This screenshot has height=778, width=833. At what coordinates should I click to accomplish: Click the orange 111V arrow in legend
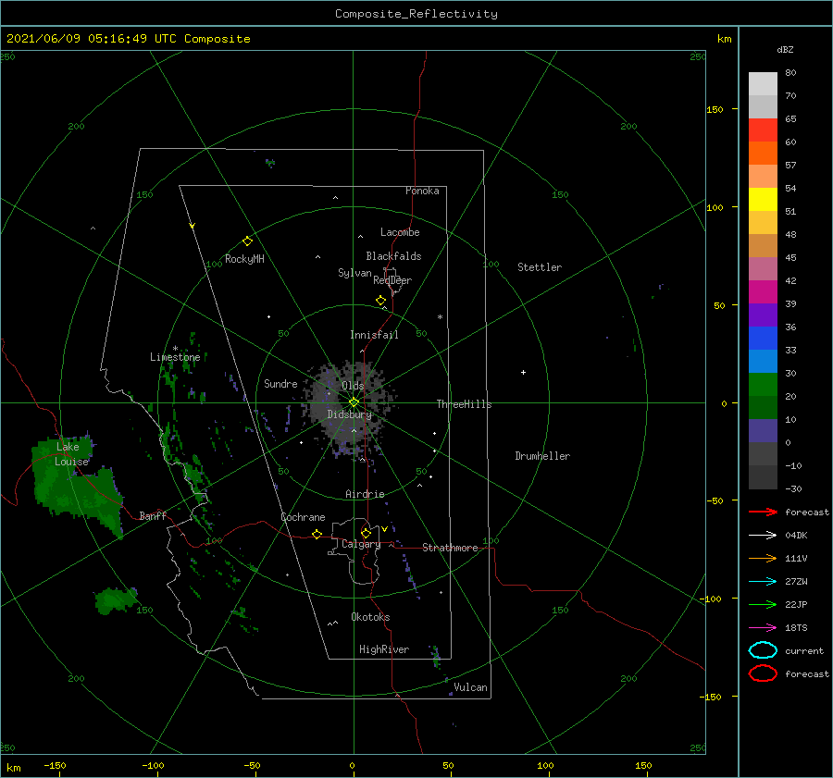(763, 558)
